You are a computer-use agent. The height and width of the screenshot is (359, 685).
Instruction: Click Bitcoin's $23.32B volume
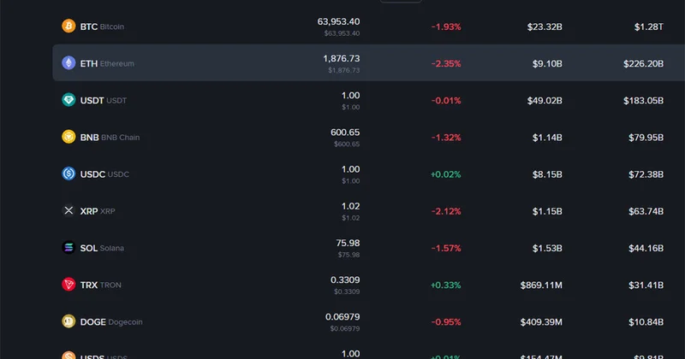tap(545, 26)
